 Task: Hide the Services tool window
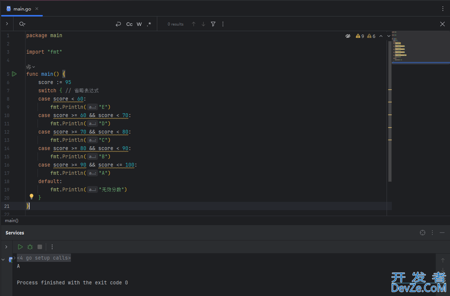(x=442, y=233)
